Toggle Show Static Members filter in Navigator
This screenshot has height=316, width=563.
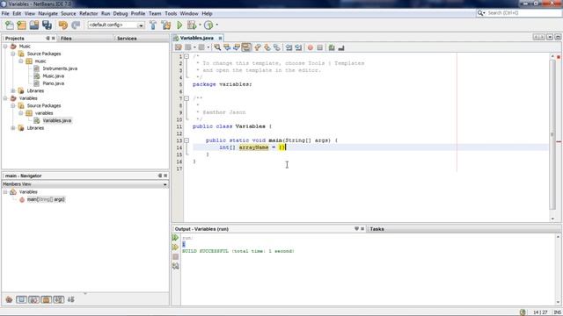[x=33, y=299]
